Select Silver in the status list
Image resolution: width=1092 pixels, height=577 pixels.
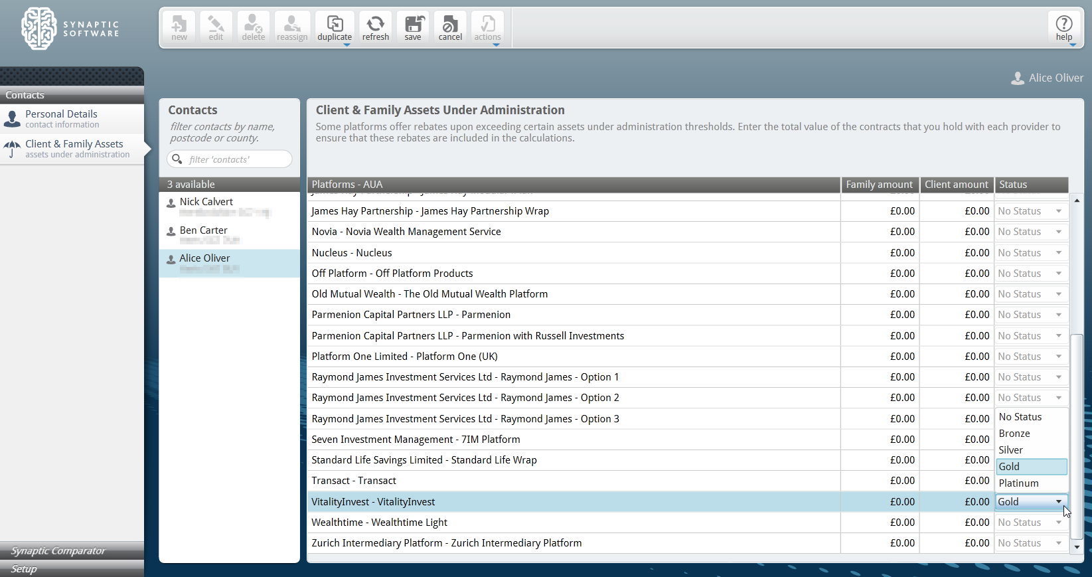(1032, 450)
